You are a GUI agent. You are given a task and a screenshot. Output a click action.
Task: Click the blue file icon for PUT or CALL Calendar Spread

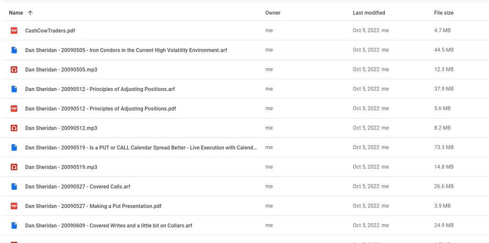14,147
